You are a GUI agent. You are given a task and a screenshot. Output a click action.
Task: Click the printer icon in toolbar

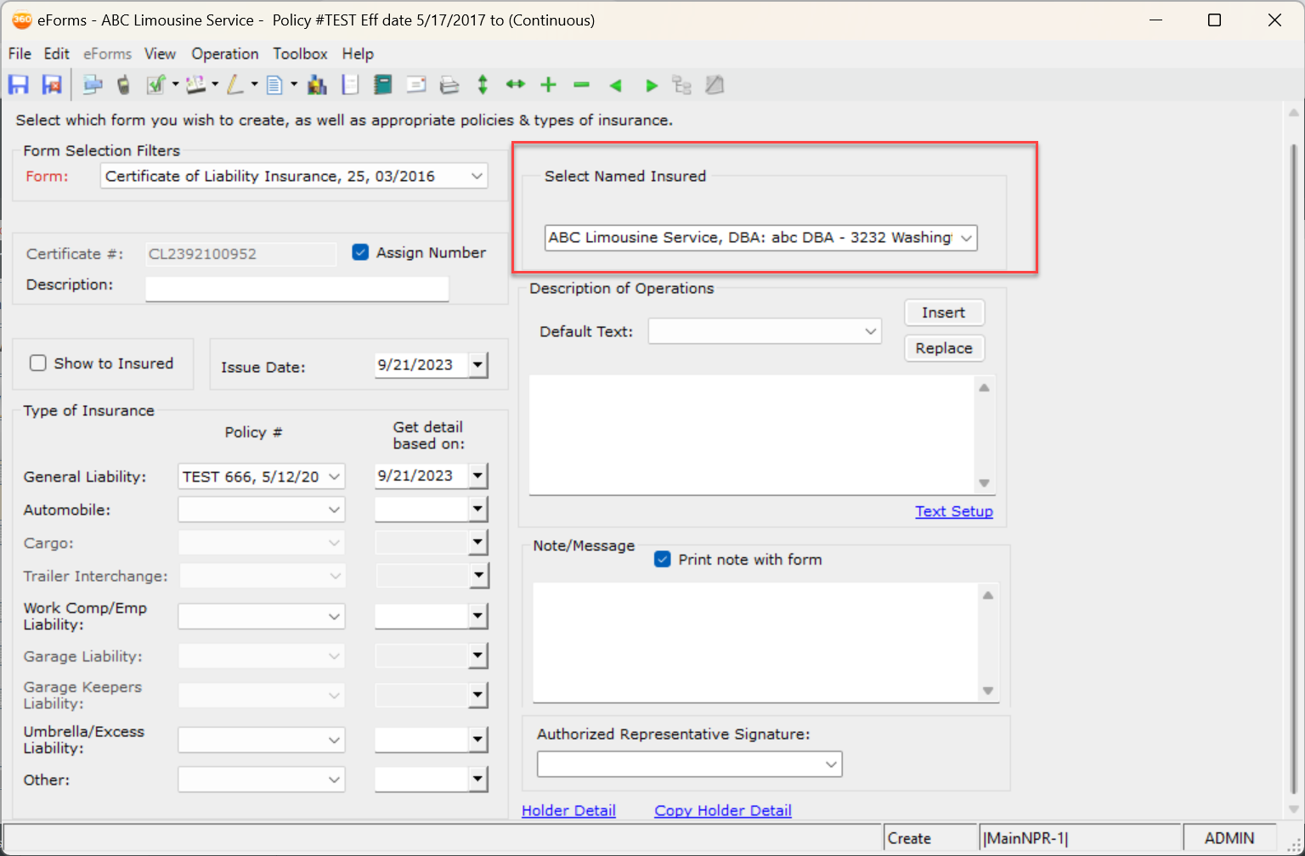coord(449,85)
